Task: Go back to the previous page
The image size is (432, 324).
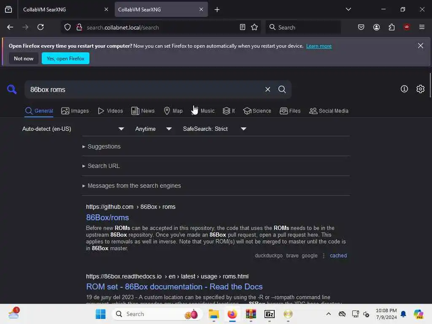Action: pos(10,27)
